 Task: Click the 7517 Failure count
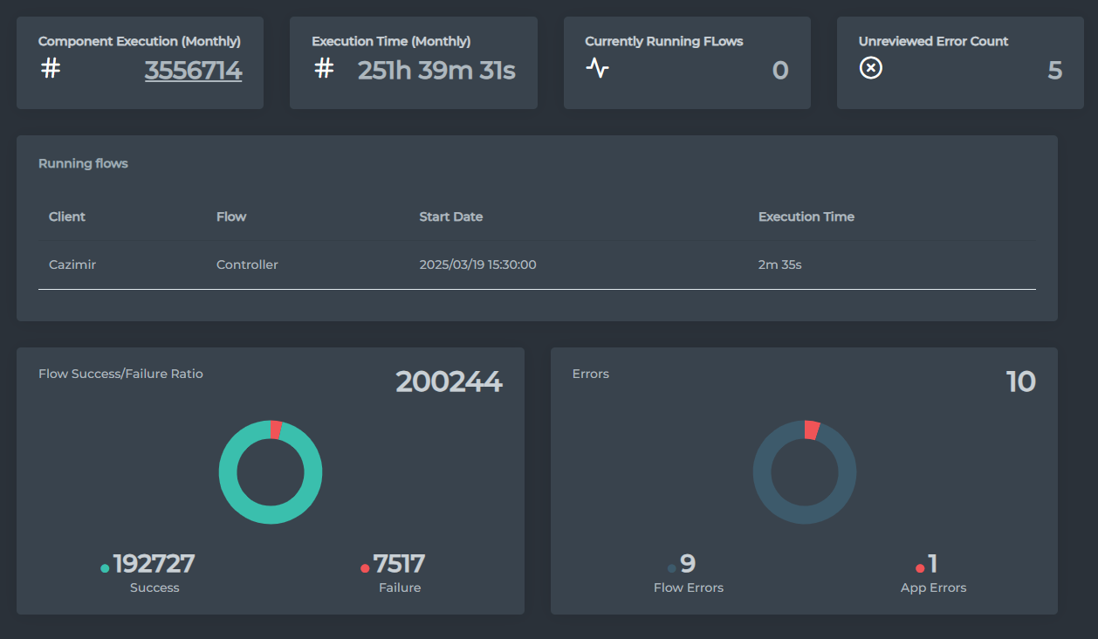click(399, 564)
